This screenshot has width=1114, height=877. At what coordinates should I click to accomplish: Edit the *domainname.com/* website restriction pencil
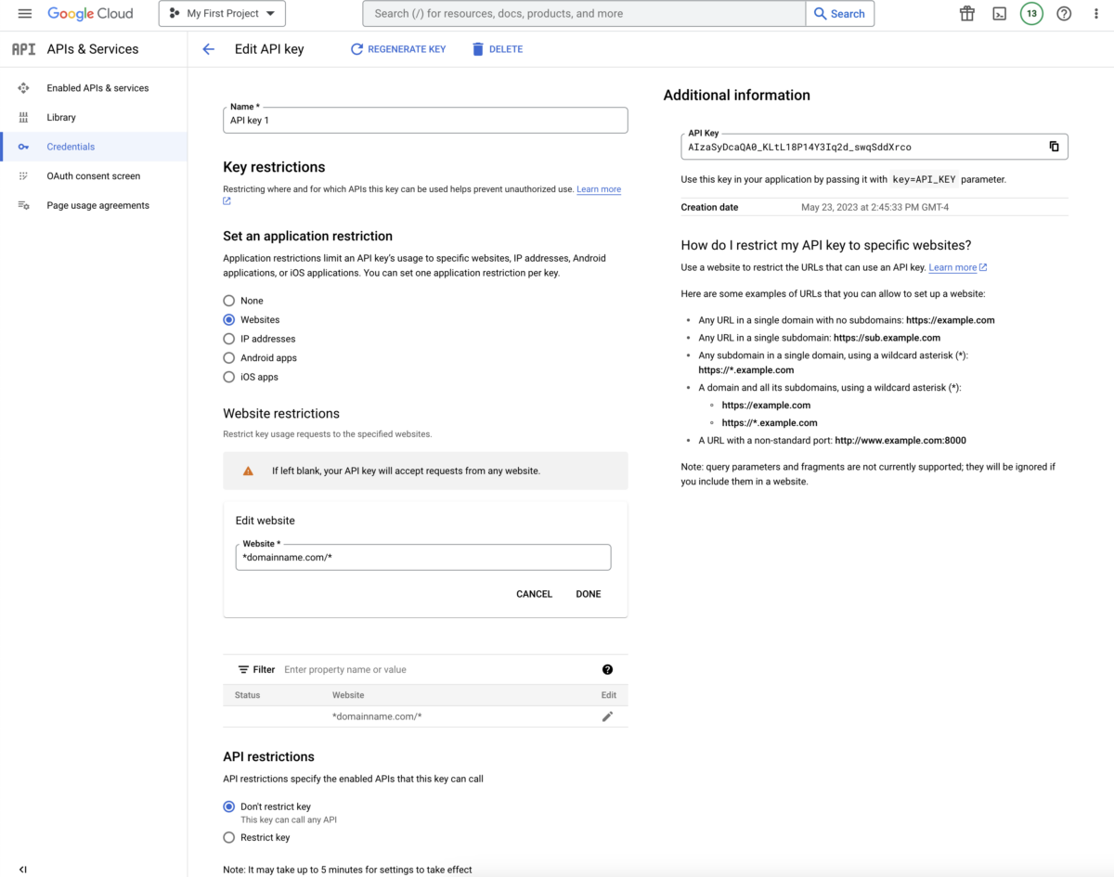click(607, 716)
